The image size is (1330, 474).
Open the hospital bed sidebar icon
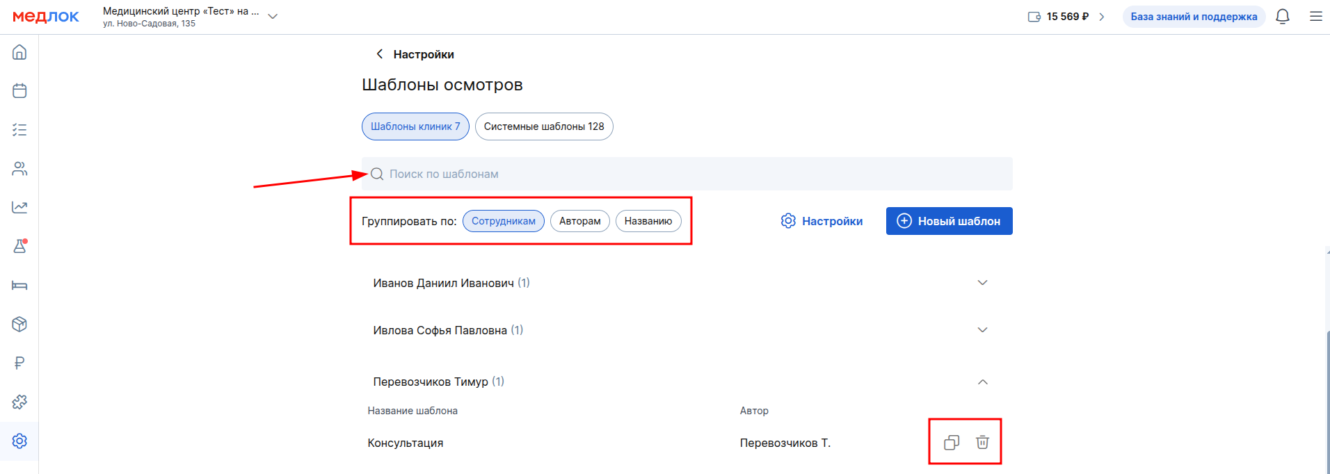tap(19, 285)
